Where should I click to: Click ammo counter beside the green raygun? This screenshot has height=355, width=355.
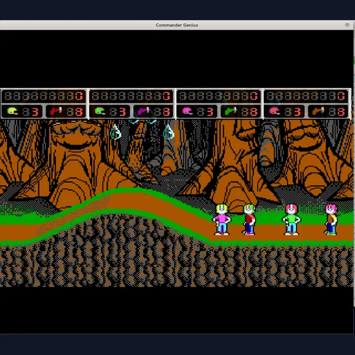tap(250, 112)
